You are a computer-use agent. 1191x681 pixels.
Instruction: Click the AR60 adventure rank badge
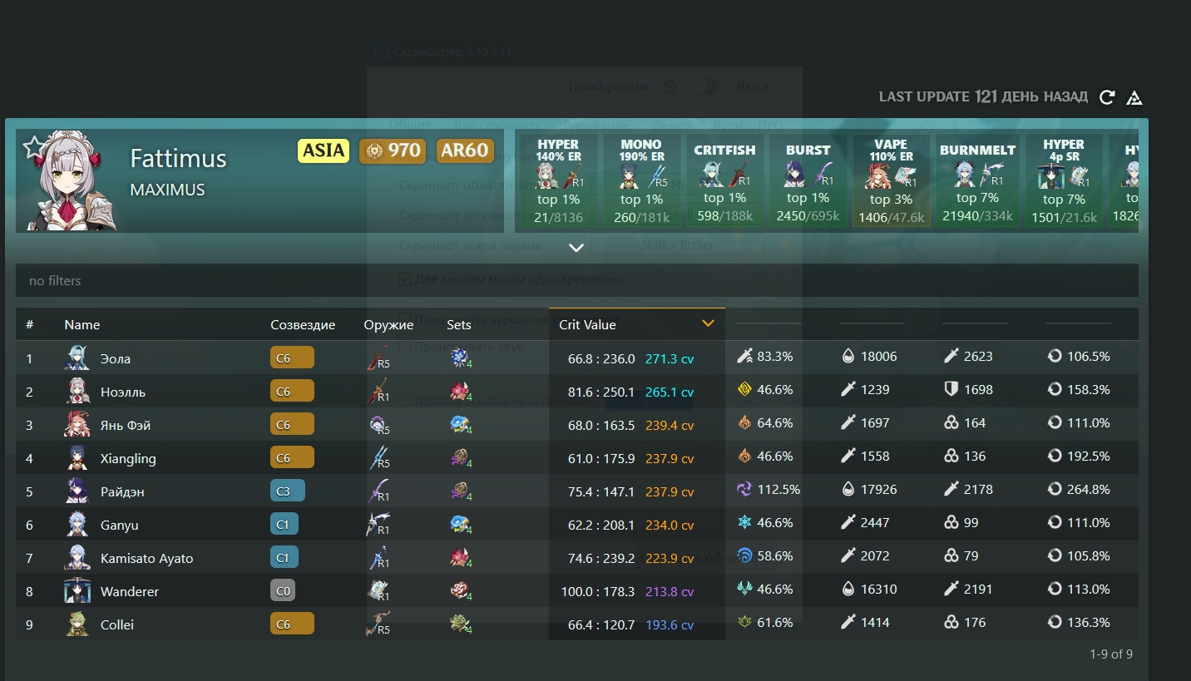[x=465, y=151]
